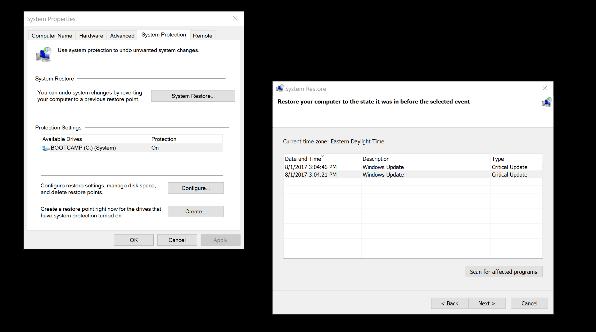Screen dimensions: 596x332
Task: Go back with the < Back button
Action: [449, 304]
